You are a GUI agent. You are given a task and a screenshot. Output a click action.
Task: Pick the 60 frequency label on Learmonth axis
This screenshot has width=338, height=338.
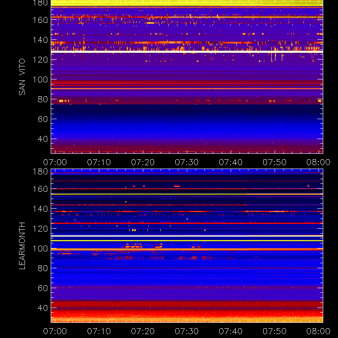click(x=43, y=288)
